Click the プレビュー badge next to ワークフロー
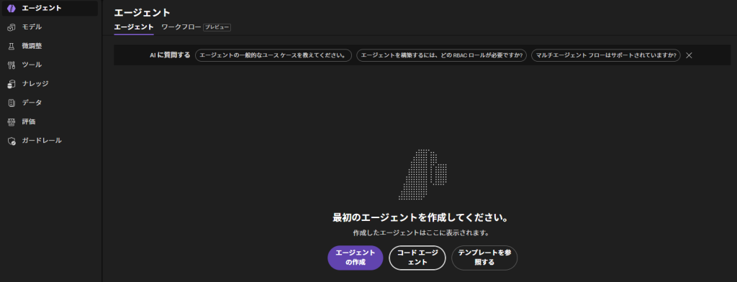The image size is (737, 282). tap(217, 28)
